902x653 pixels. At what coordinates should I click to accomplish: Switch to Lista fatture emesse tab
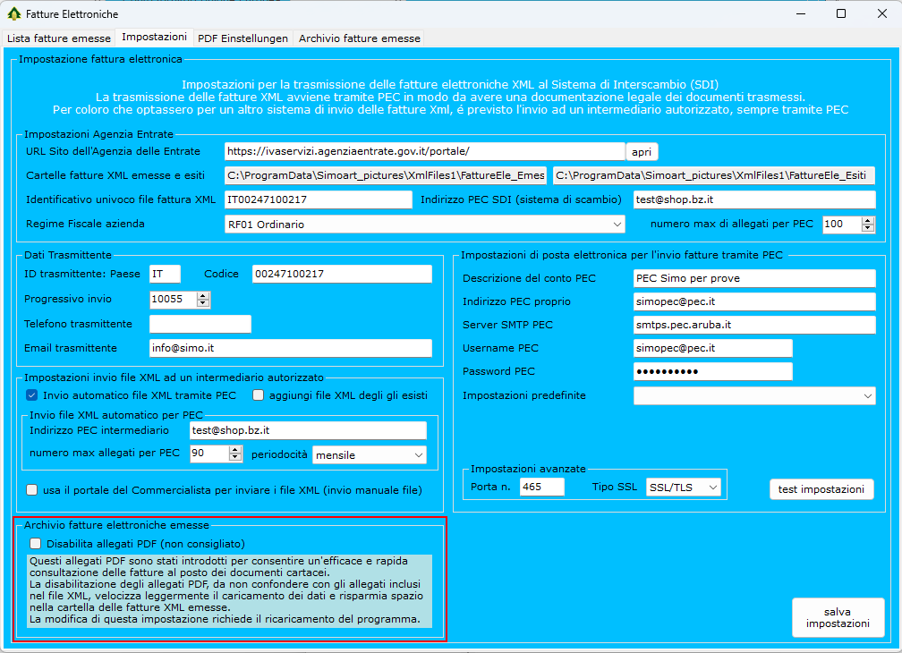coord(58,38)
